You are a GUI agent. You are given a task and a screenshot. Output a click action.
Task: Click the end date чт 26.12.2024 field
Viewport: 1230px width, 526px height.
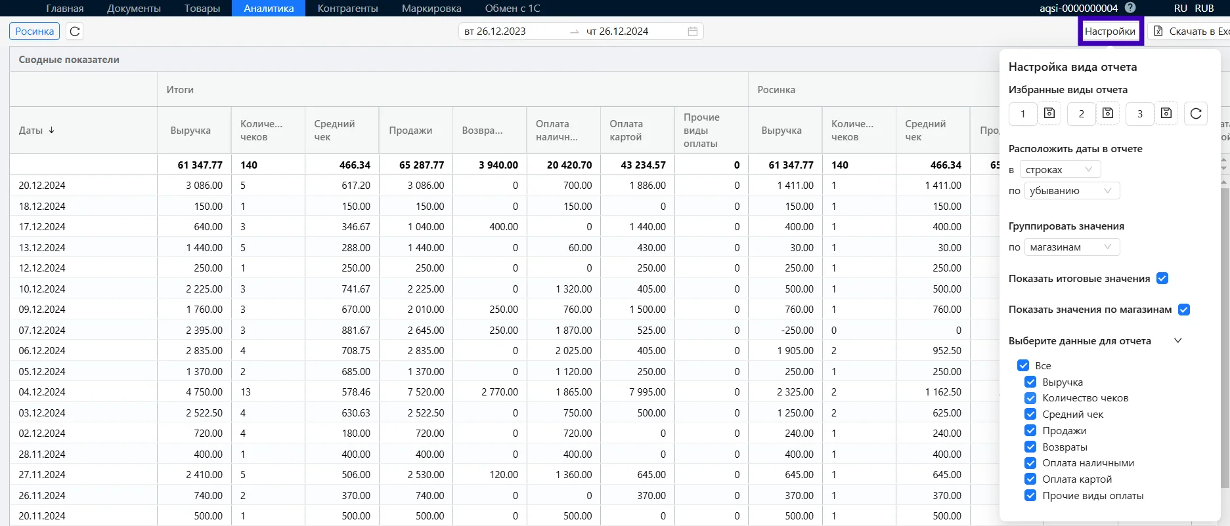[x=617, y=31]
